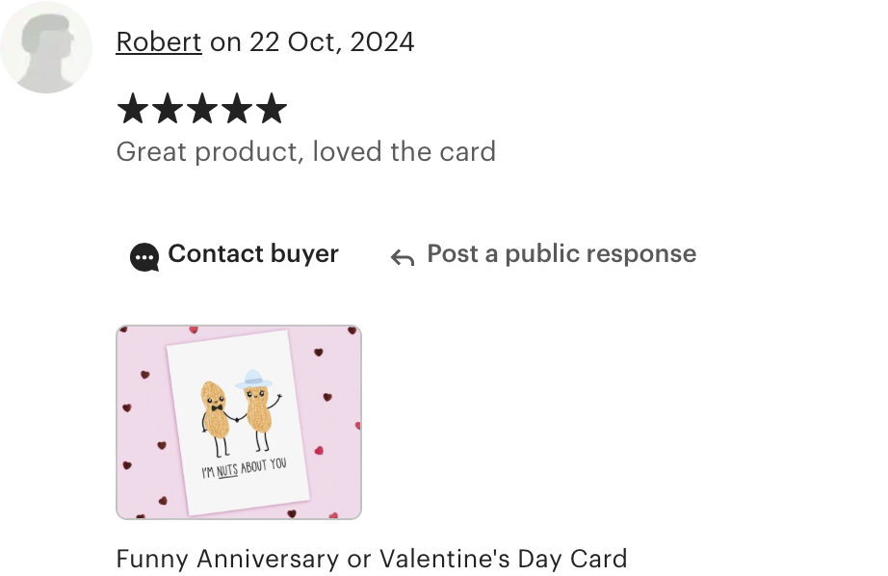Click the I'm Nuts About You caption
Screen dimensions: 888x576
[244, 468]
